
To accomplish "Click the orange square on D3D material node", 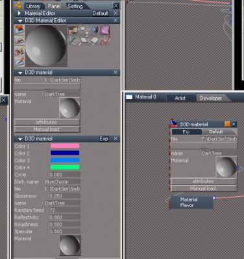I will coord(227,124).
